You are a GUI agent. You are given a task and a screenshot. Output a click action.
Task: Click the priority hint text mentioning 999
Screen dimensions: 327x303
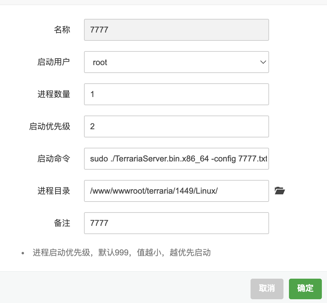pyautogui.click(x=122, y=253)
